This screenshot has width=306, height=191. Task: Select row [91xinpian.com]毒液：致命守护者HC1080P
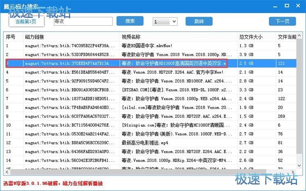(x=175, y=125)
